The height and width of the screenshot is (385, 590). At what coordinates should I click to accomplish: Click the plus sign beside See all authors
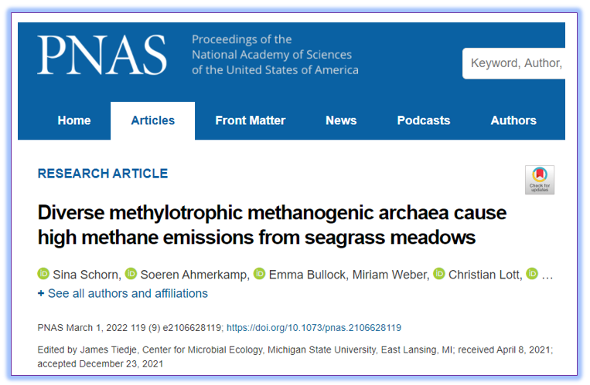41,293
